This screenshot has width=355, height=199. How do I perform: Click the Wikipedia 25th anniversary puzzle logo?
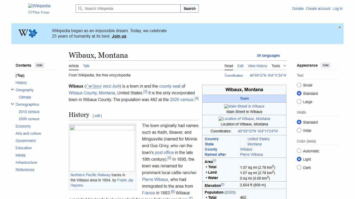tap(27, 33)
